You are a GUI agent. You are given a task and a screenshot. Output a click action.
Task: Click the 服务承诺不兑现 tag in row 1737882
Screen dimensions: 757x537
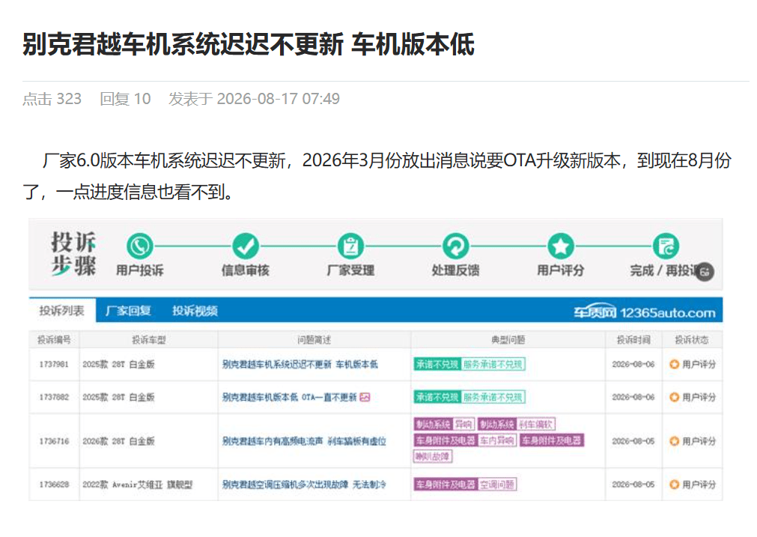(x=493, y=397)
